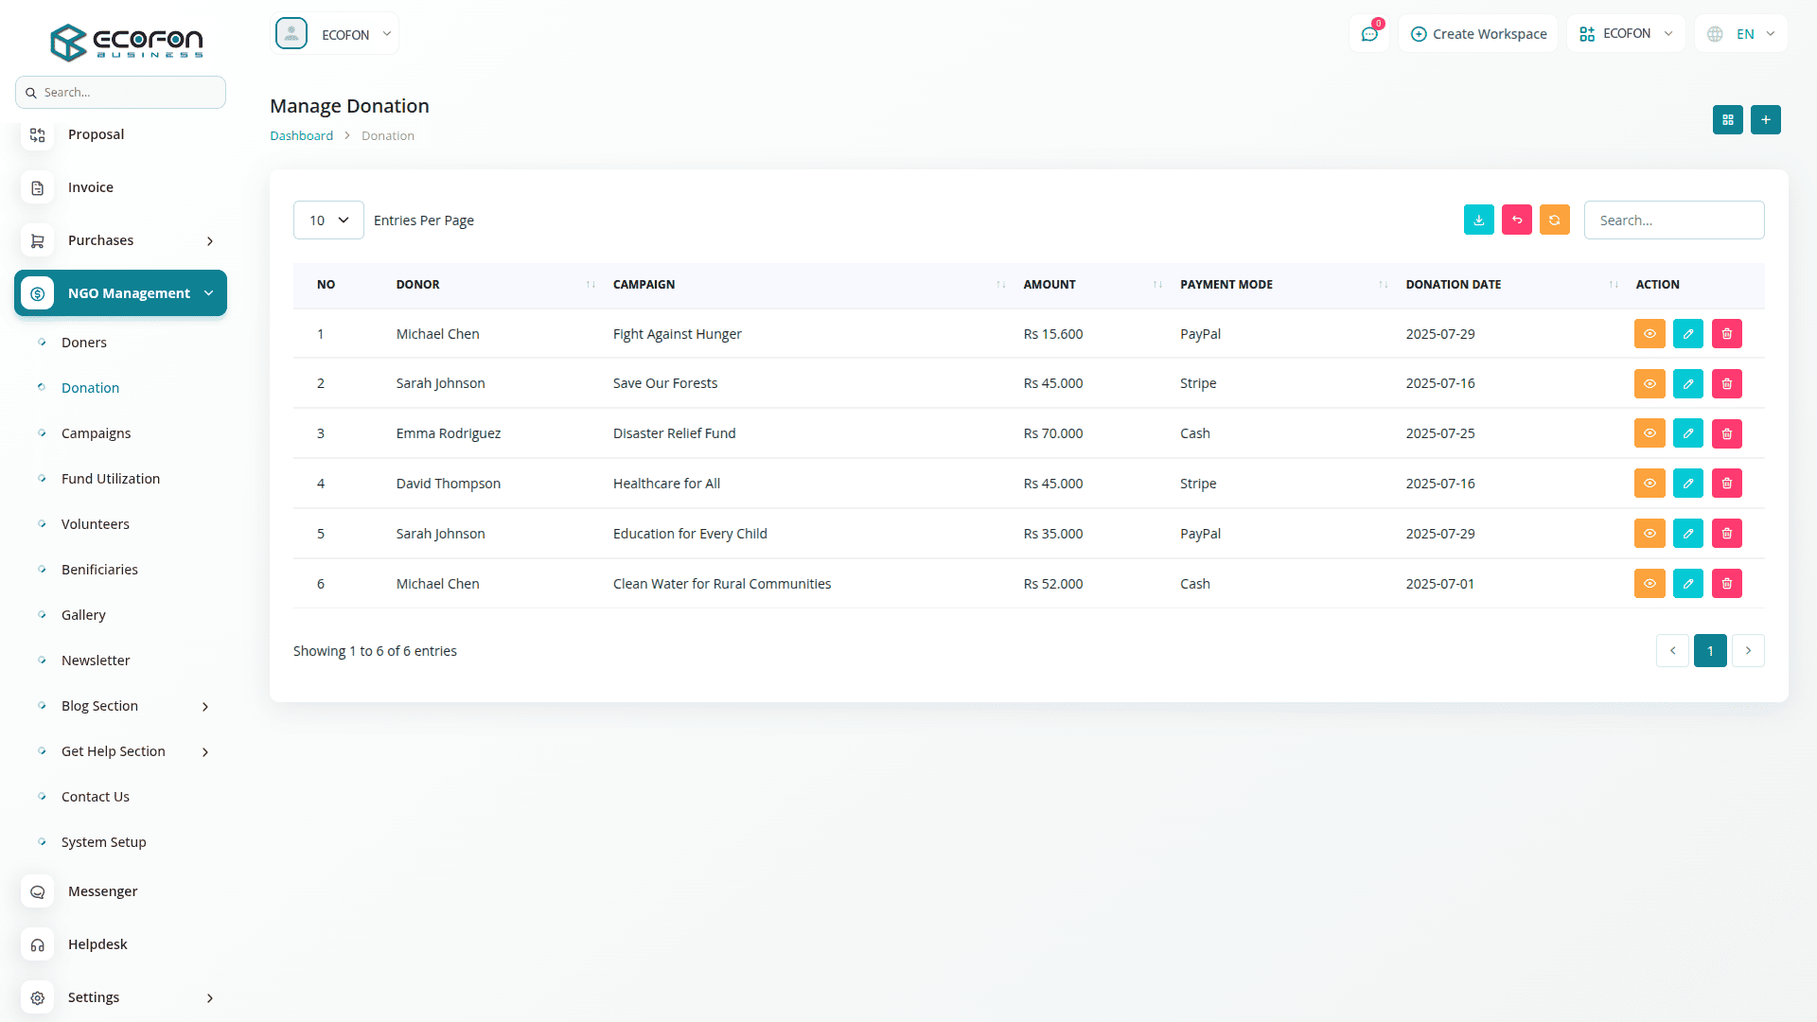Image resolution: width=1817 pixels, height=1022 pixels.
Task: Click the pink undo reset icon
Action: (x=1516, y=220)
